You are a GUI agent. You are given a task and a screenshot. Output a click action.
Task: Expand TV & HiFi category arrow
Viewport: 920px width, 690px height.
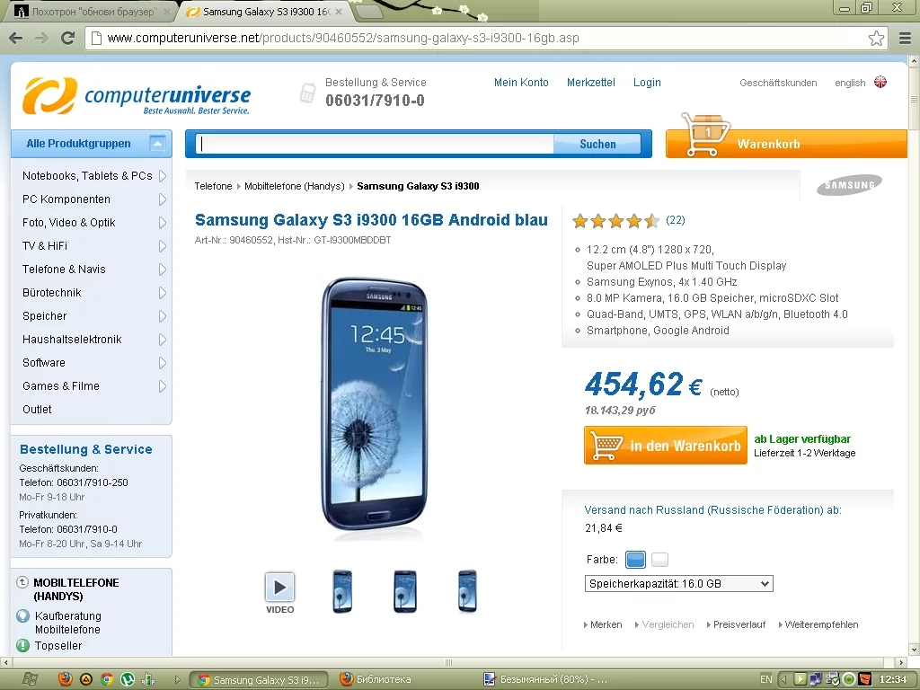[163, 246]
